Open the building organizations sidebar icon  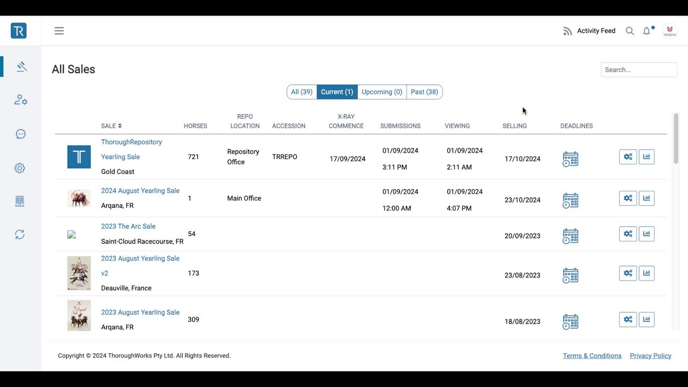[x=20, y=201]
